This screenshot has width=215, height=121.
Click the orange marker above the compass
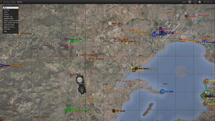(x=71, y=75)
